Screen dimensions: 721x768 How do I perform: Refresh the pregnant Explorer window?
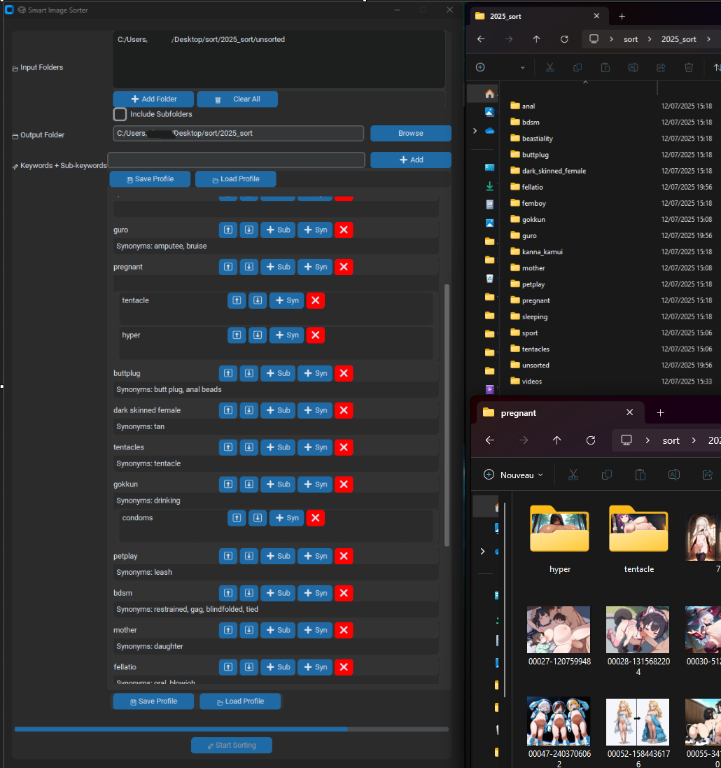click(x=591, y=440)
